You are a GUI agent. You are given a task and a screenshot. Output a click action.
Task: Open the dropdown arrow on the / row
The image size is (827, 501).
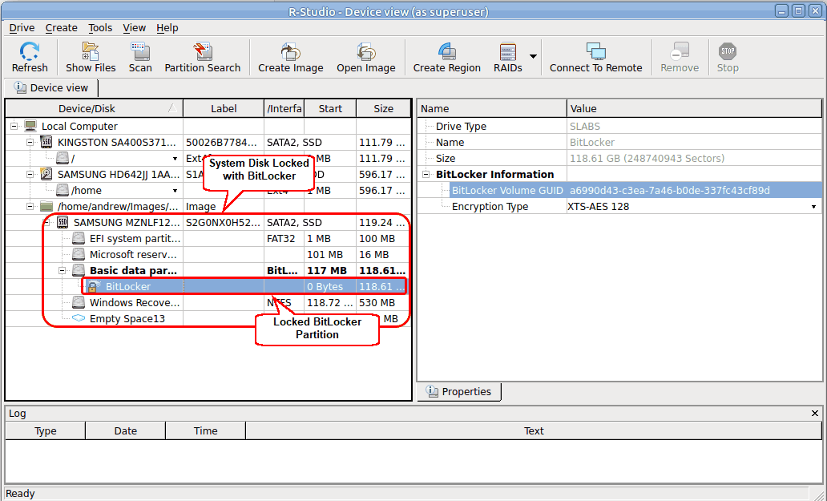[x=175, y=159]
